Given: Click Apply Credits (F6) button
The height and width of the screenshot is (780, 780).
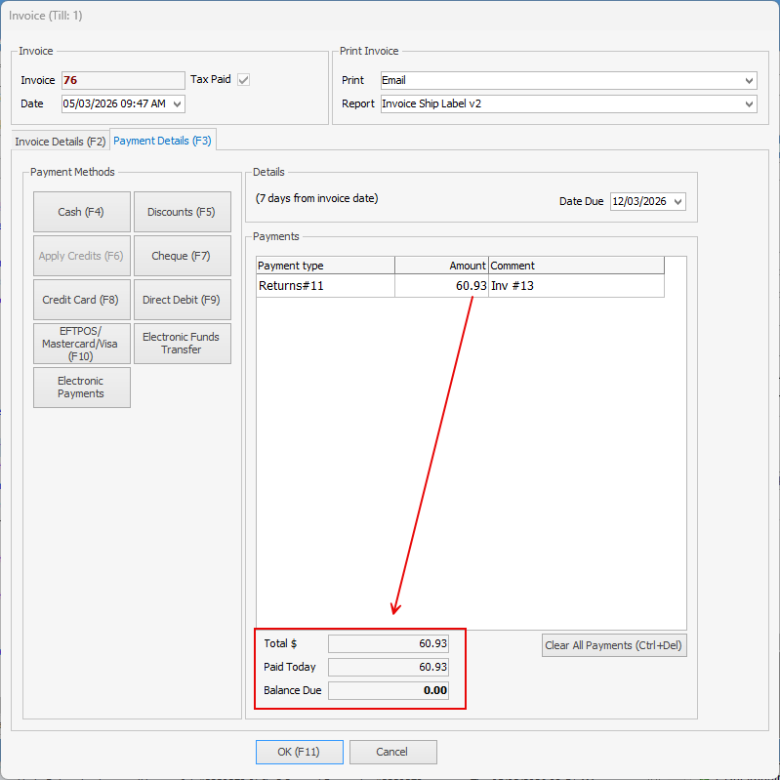Looking at the screenshot, I should coord(82,256).
